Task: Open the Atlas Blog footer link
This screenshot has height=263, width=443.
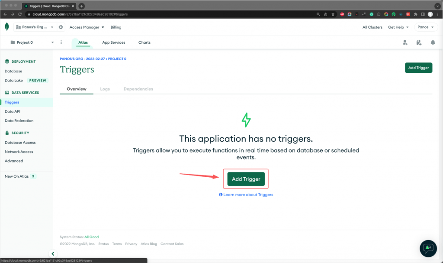Action: pos(149,244)
